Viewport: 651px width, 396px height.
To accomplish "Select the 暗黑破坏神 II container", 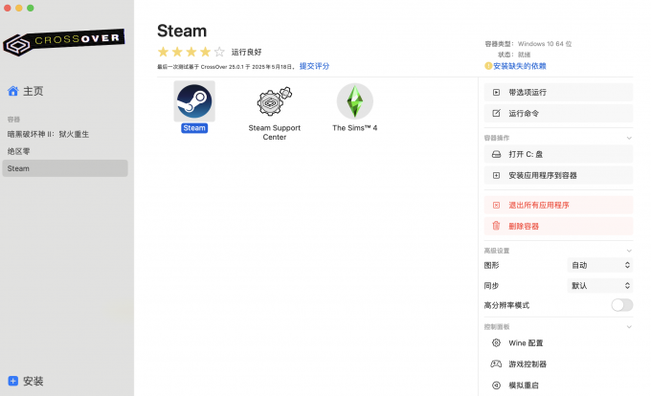I will pyautogui.click(x=48, y=134).
